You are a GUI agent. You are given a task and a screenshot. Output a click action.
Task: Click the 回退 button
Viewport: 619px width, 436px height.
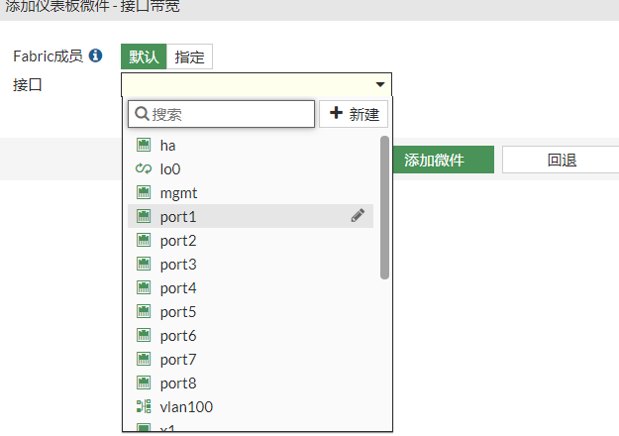561,160
